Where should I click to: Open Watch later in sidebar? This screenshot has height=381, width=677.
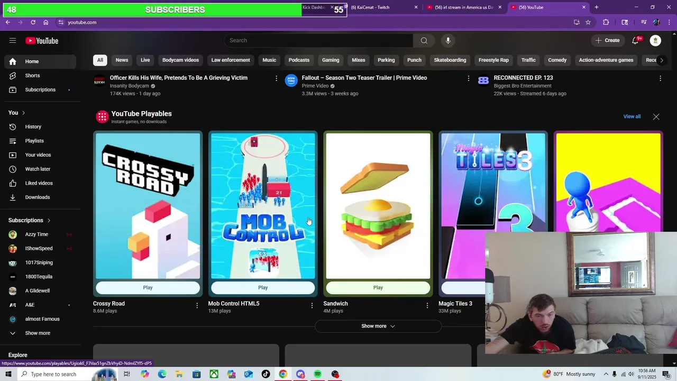(40, 169)
